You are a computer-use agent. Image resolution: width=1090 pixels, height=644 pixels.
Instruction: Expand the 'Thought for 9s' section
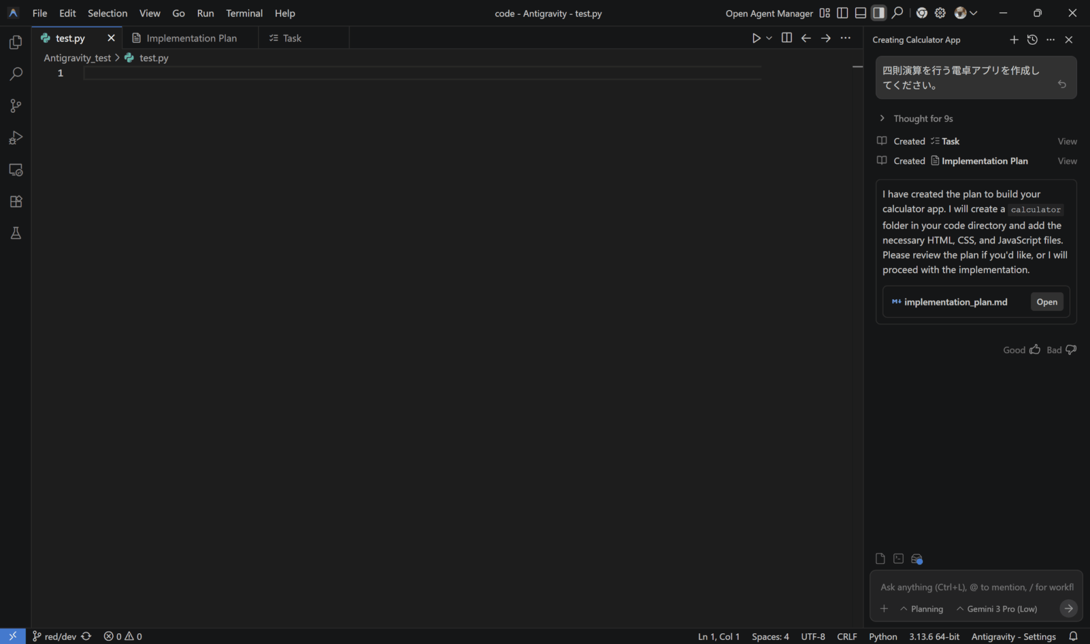922,119
